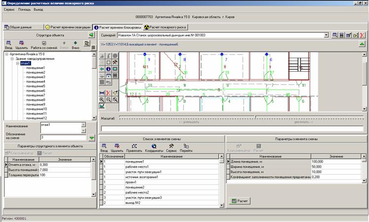
Task: Open the Сценарий dropdown list
Action: (x=326, y=35)
